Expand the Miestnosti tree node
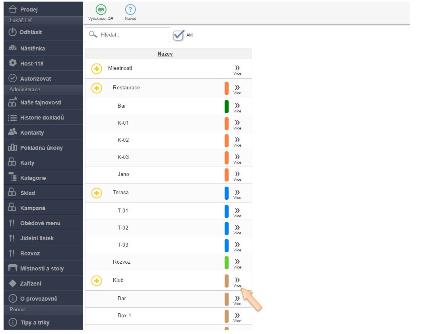 click(97, 69)
